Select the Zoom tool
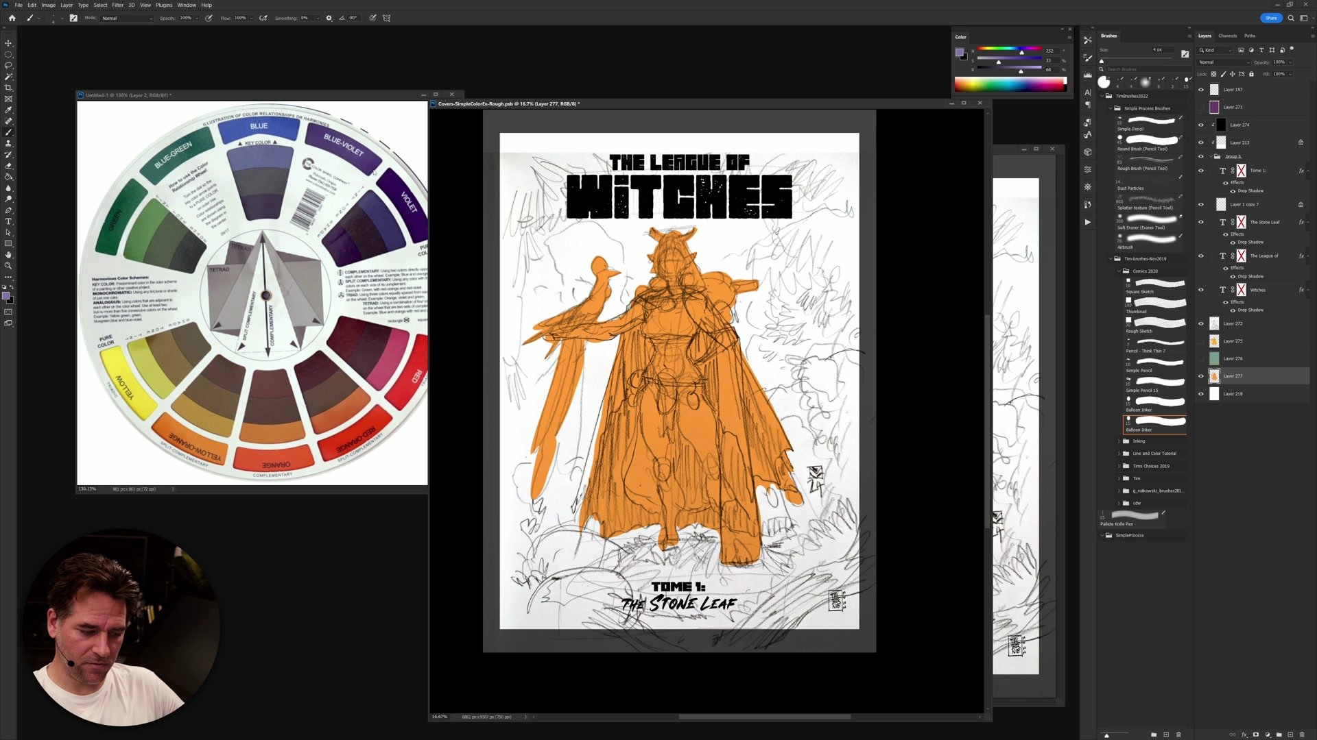1317x740 pixels. click(8, 266)
